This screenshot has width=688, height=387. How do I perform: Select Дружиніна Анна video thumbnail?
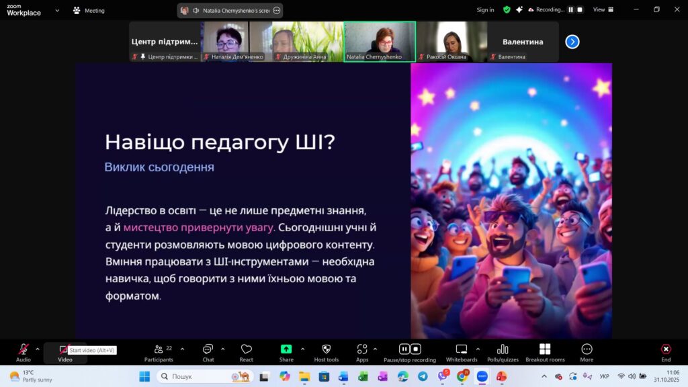coord(308,42)
